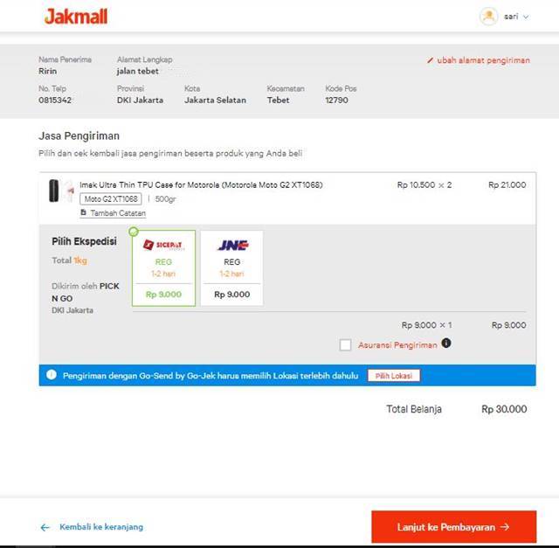Image resolution: width=559 pixels, height=548 pixels.
Task: Click the note icon beside Tambah Catatan
Action: click(83, 212)
